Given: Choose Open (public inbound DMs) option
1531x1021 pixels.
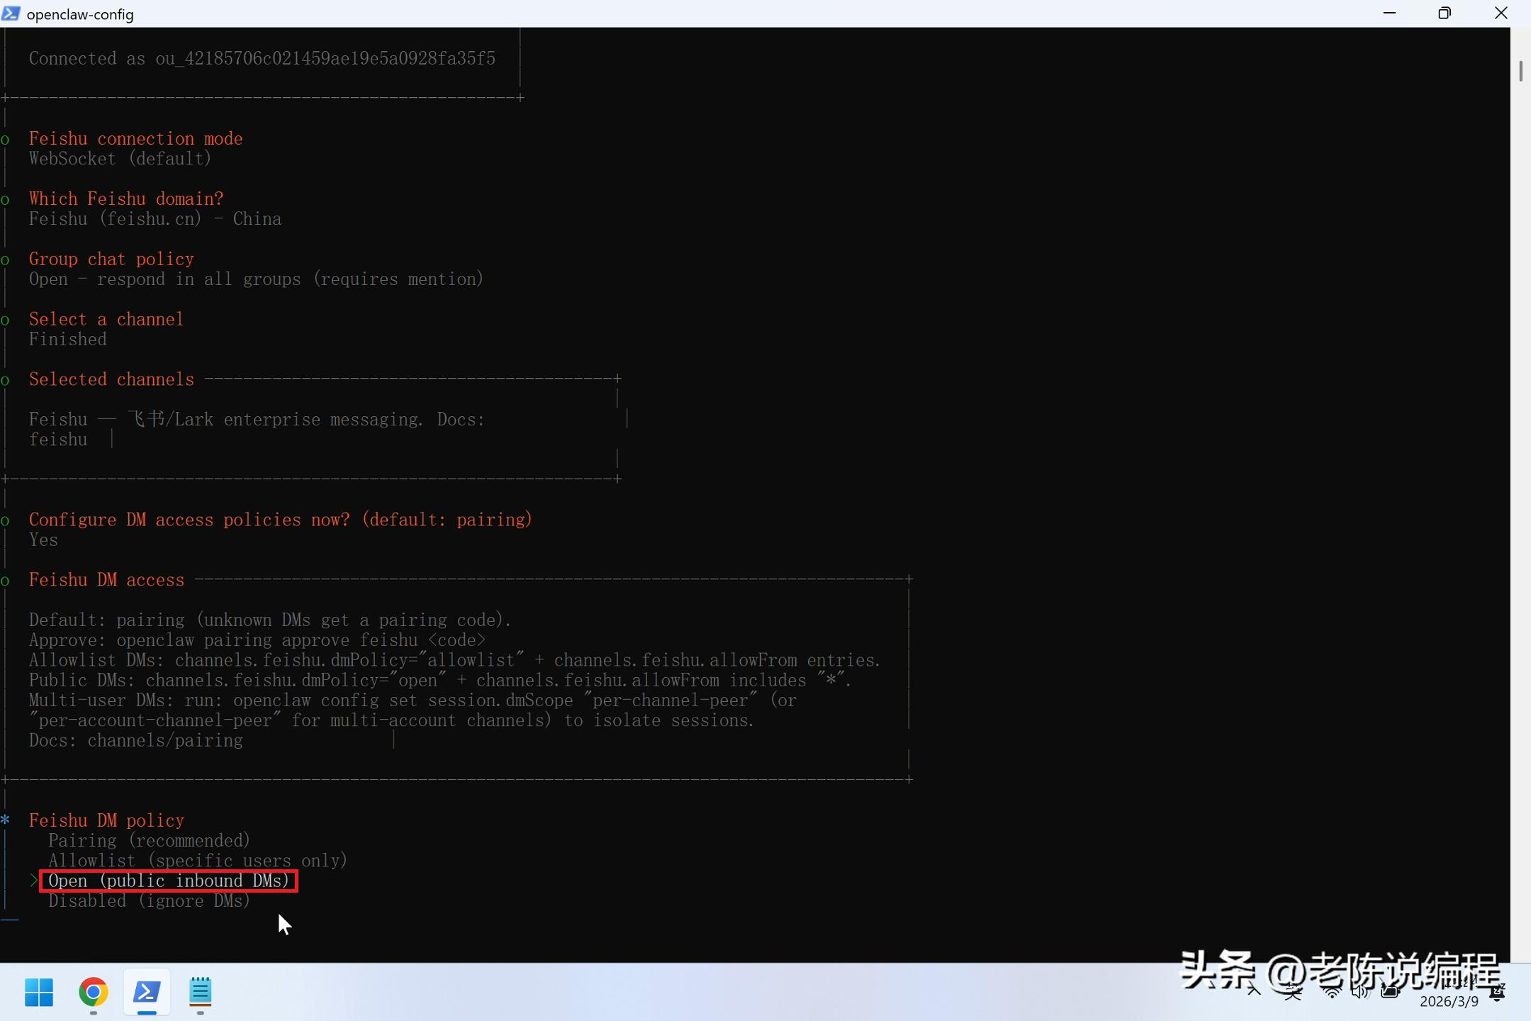Looking at the screenshot, I should pos(169,881).
